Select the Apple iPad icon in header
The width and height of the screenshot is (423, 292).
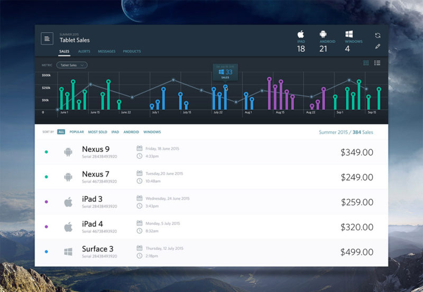tap(301, 34)
